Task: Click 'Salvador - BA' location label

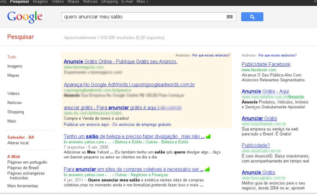Action: pyautogui.click(x=21, y=137)
